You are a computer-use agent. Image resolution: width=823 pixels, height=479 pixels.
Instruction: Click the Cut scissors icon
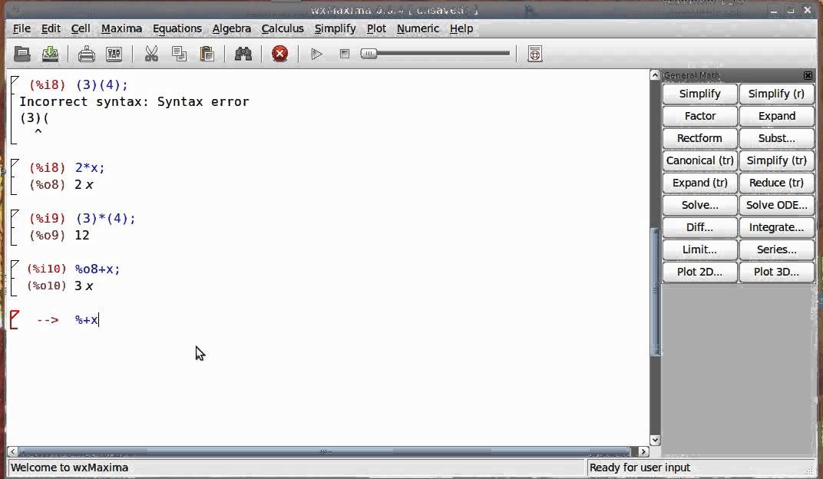(151, 54)
